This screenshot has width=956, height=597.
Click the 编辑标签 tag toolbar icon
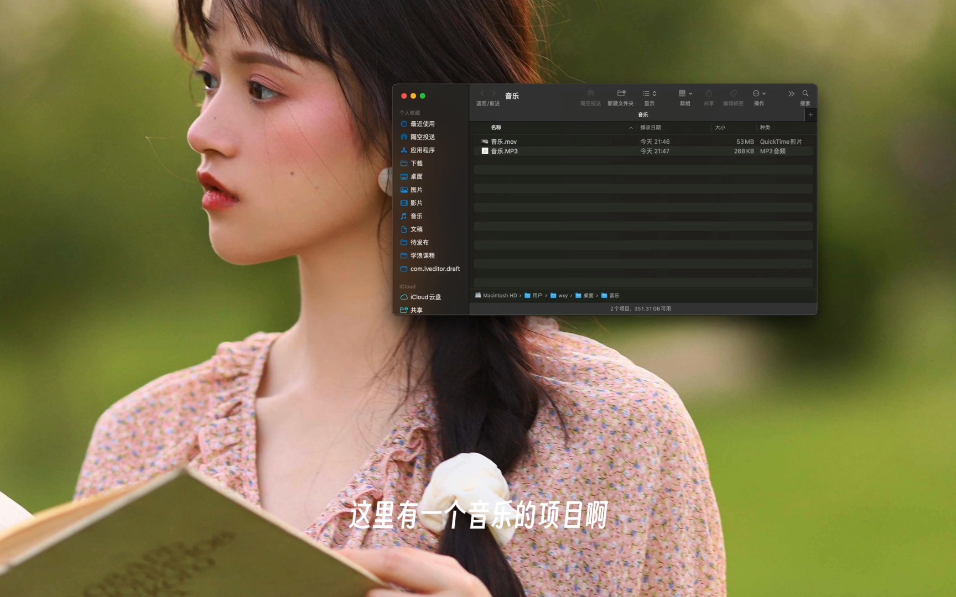click(x=733, y=93)
